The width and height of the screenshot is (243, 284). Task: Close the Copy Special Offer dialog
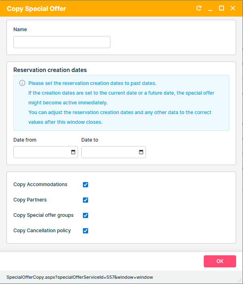pos(233,8)
